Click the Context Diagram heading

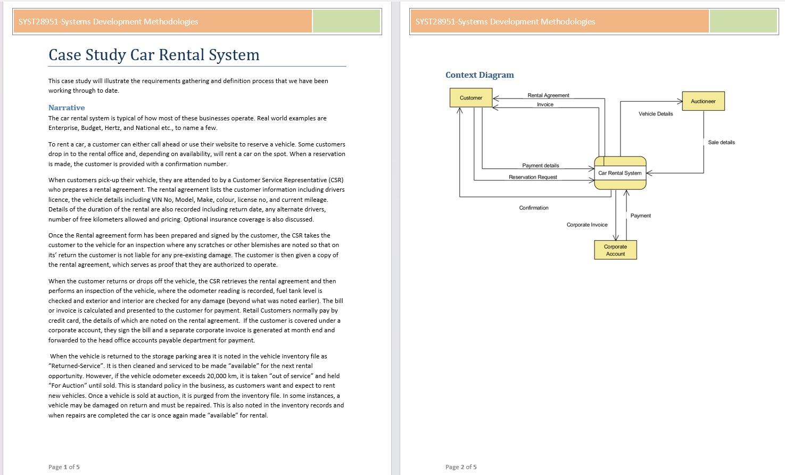480,75
